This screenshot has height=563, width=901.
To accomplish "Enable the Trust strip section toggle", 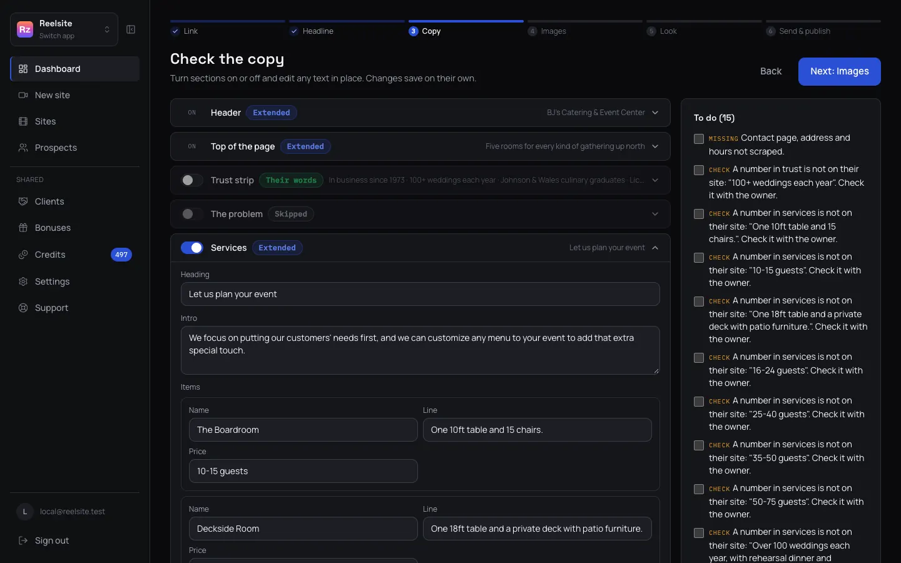I will (x=192, y=180).
